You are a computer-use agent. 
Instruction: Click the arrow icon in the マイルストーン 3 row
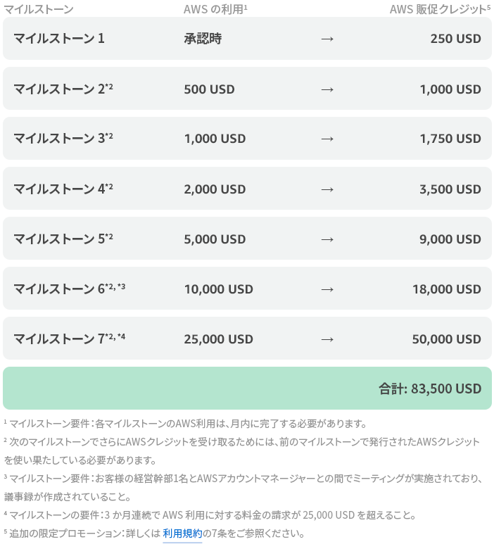pos(327,139)
